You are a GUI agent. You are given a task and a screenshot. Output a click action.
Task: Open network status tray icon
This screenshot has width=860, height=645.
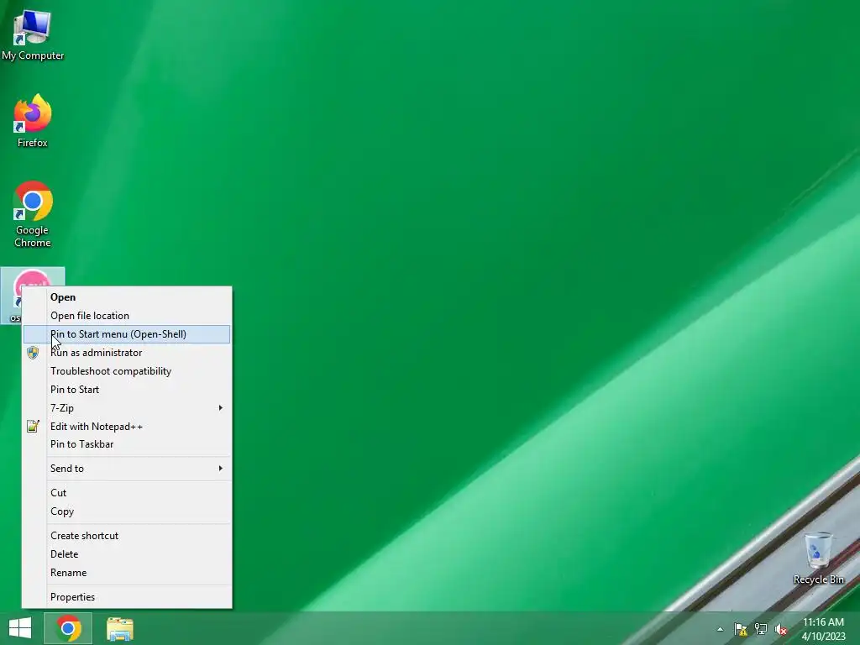point(761,629)
